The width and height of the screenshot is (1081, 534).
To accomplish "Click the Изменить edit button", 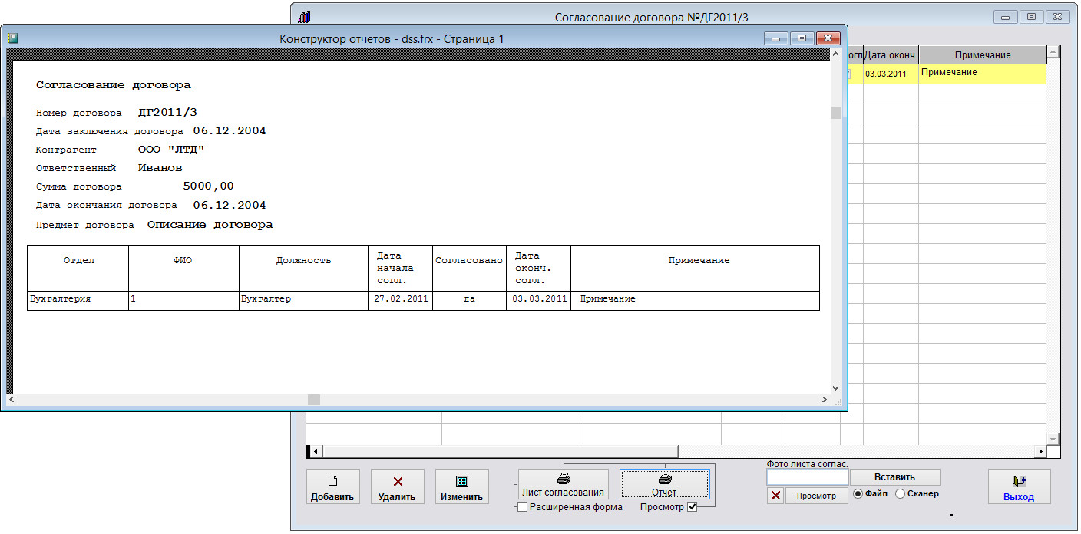I will (x=461, y=487).
